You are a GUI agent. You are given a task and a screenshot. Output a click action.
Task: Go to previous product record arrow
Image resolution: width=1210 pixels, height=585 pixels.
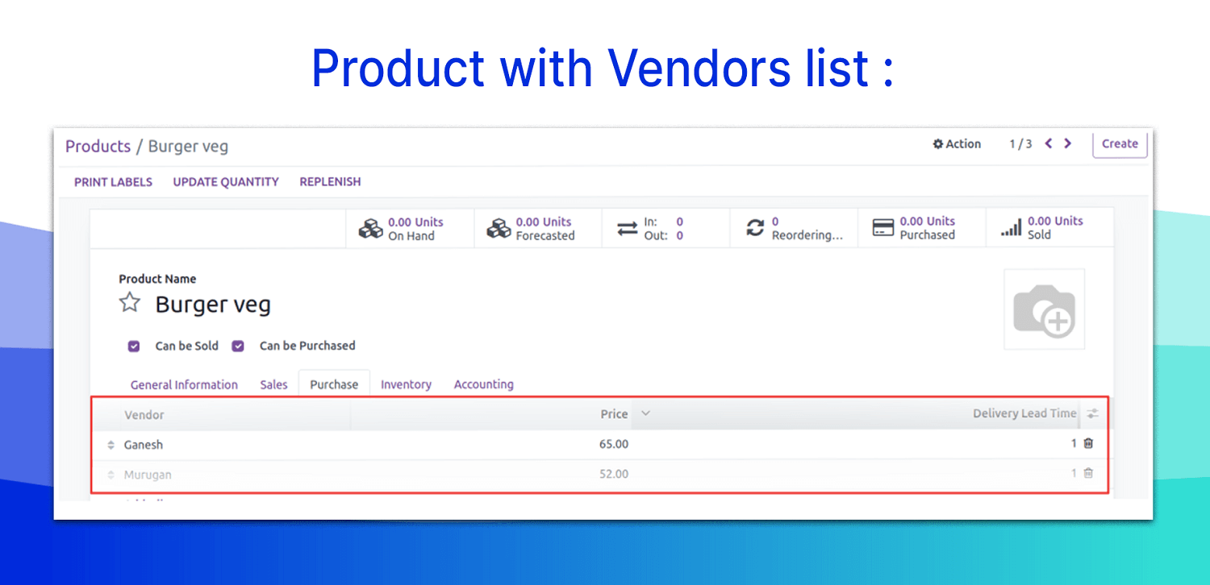tap(1049, 143)
